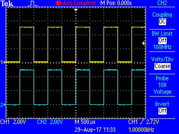Click the 100MHz bandwidth text
Image resolution: width=179 pixels, height=134 pixels.
(x=162, y=47)
